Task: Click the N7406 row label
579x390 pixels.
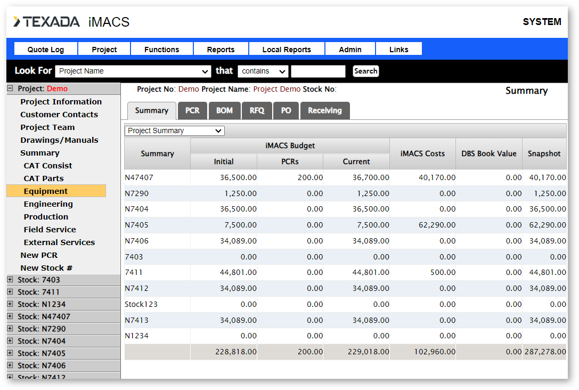Action: tap(136, 241)
